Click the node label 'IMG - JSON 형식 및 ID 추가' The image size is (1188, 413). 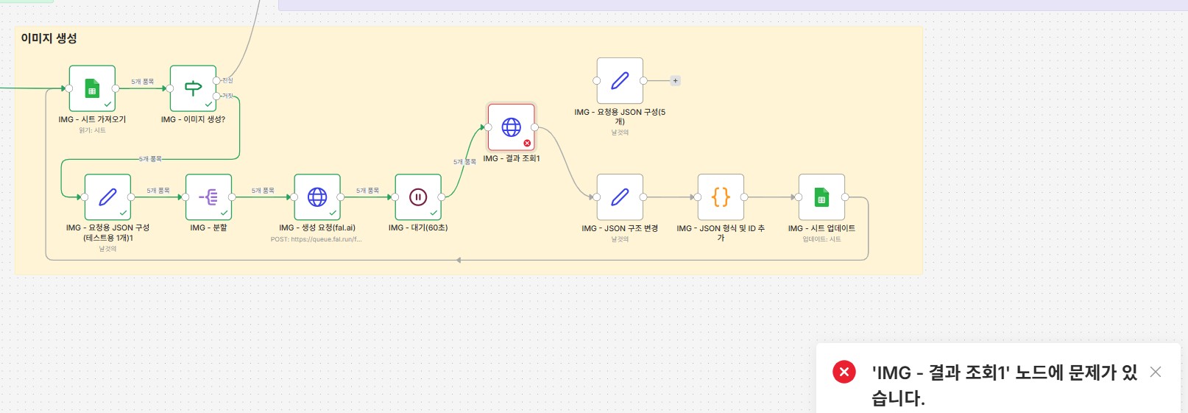click(721, 233)
